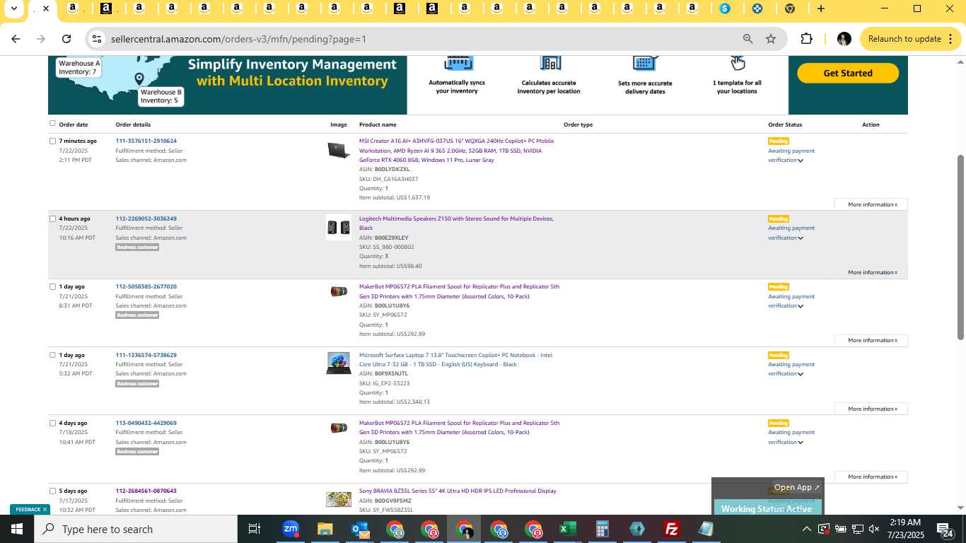Open Microsoft Surface Laptop 7 product link

pyautogui.click(x=456, y=359)
